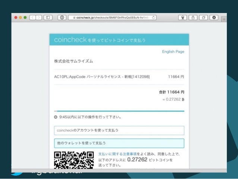The width and height of the screenshot is (238, 179).
Task: Click the yellow minimize window button
Action: (21, 18)
